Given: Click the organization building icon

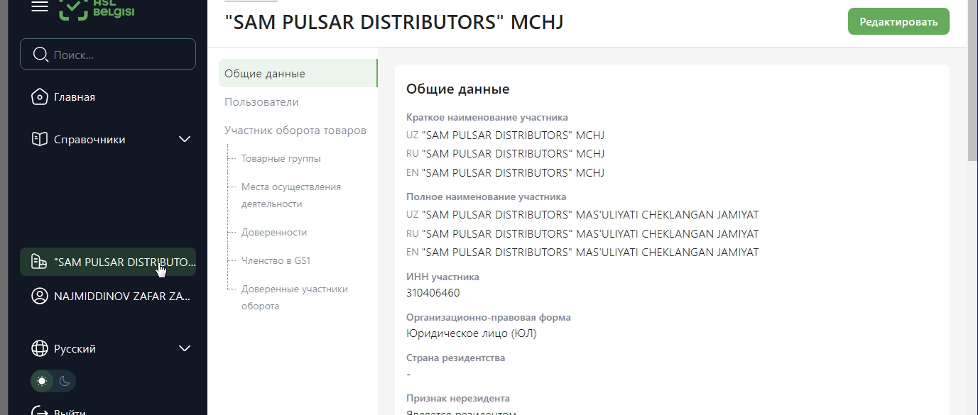Looking at the screenshot, I should 40,262.
